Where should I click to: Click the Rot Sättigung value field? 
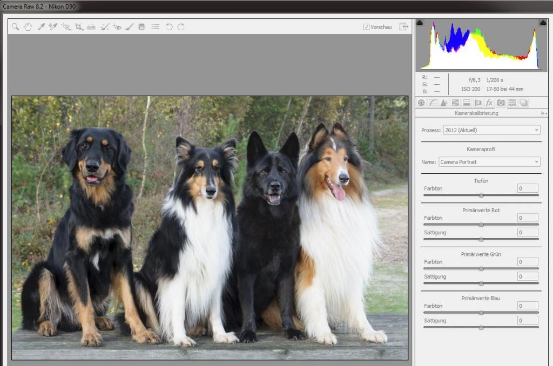(x=528, y=232)
